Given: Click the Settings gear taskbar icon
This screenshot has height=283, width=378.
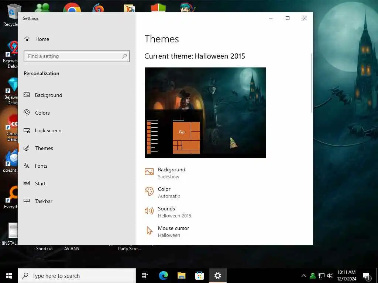Looking at the screenshot, I should [x=218, y=276].
